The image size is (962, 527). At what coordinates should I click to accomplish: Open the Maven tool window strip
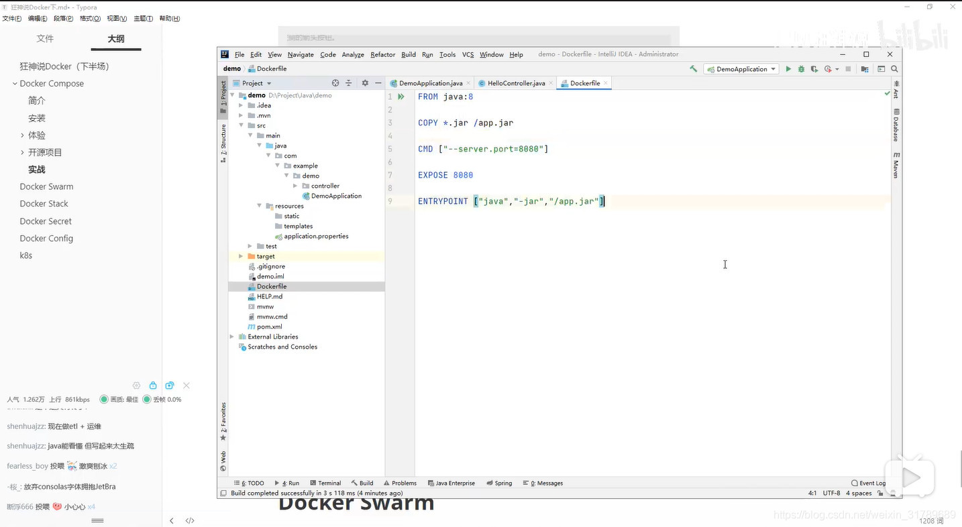click(x=896, y=165)
